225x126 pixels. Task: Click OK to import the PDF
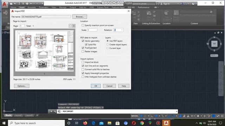tap(96, 86)
